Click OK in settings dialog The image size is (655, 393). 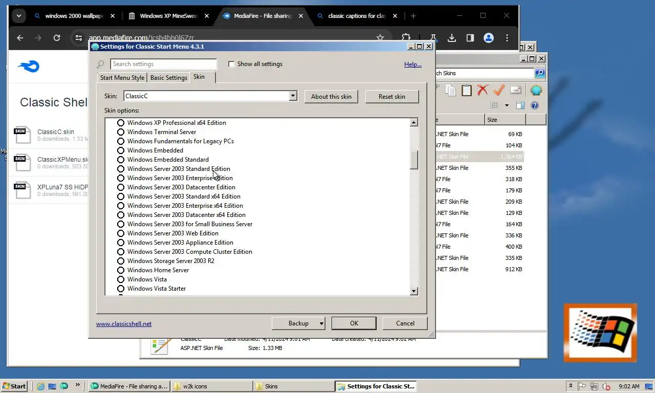point(354,323)
